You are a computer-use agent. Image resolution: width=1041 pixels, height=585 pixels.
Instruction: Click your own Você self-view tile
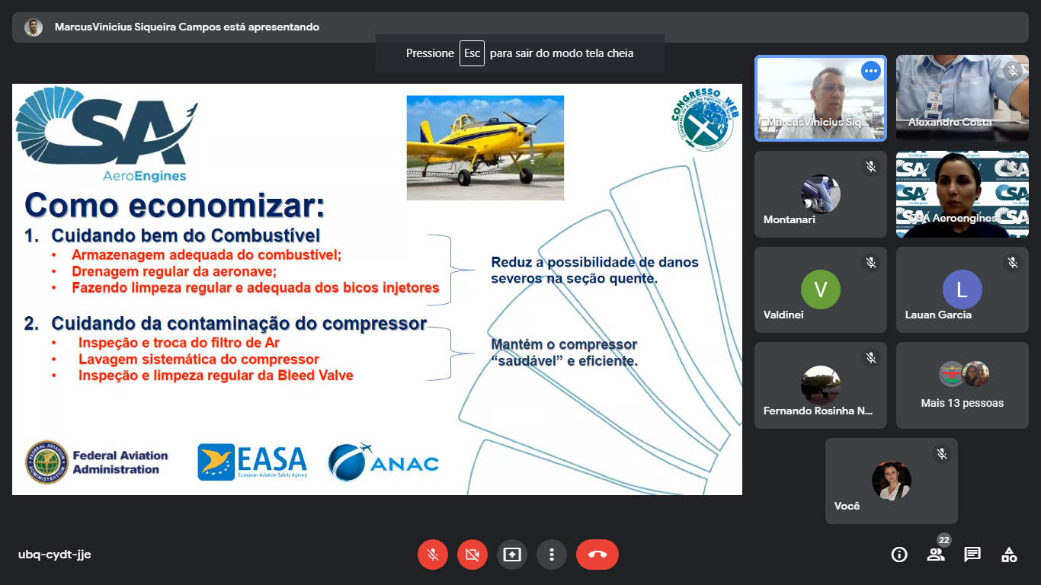tap(891, 481)
